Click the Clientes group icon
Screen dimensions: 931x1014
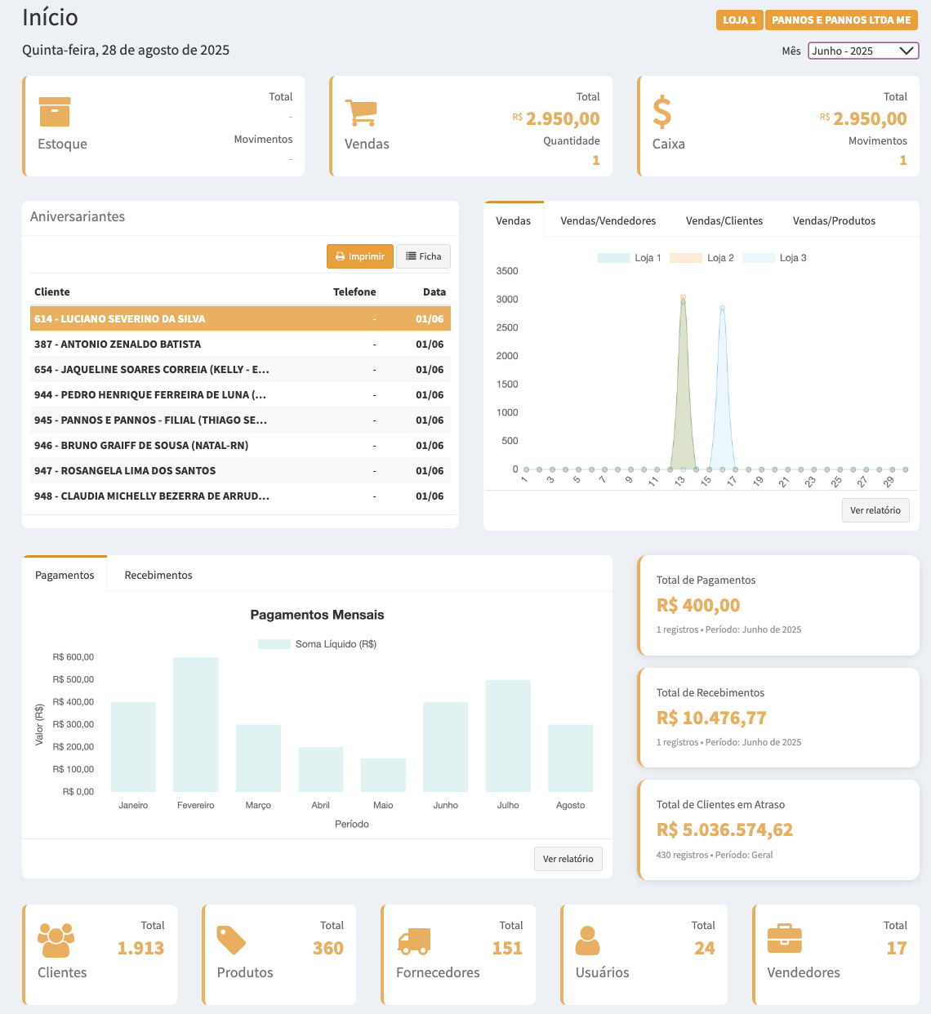pos(56,941)
